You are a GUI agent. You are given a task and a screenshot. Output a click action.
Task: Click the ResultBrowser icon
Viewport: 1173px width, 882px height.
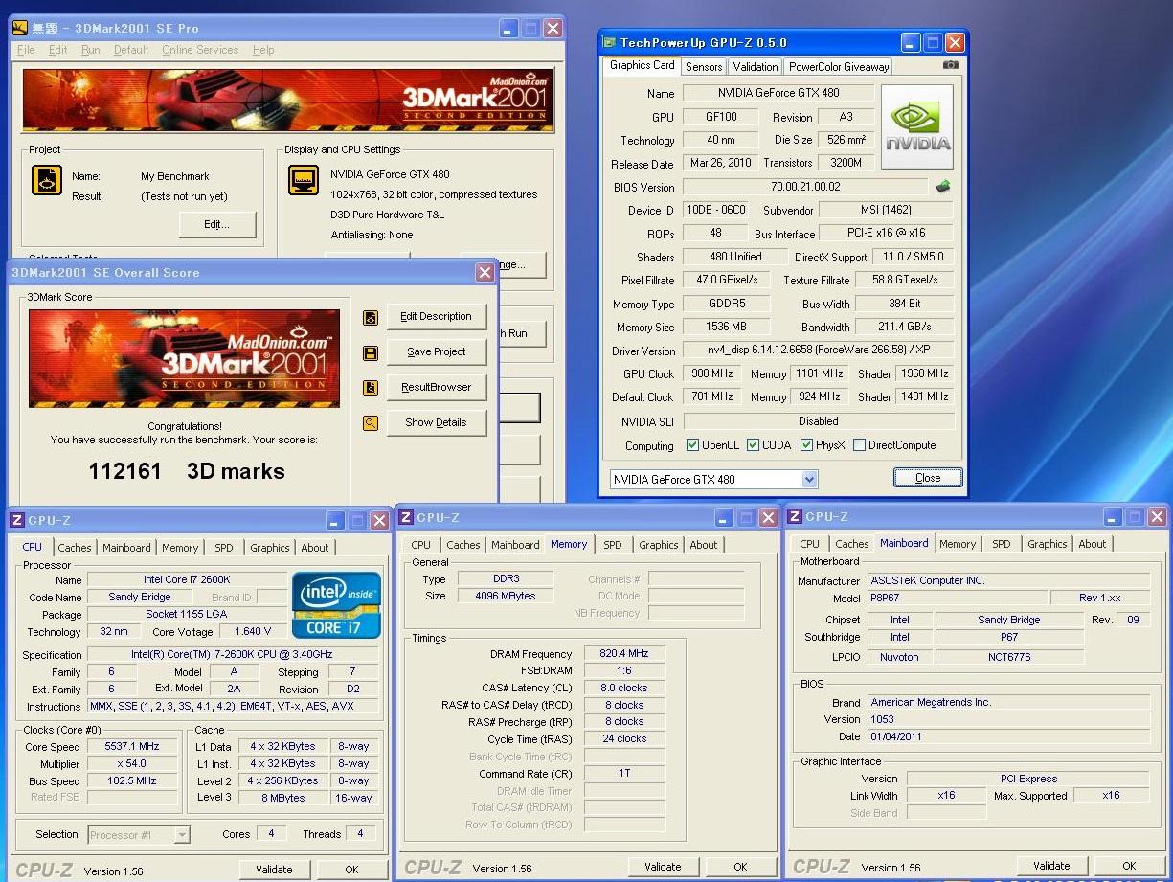coord(371,388)
